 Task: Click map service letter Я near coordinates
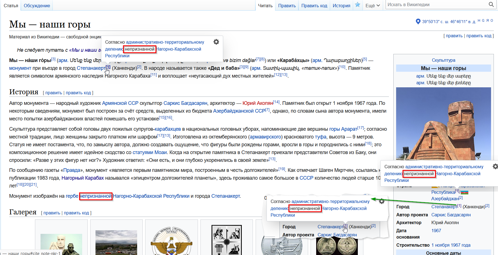point(487,20)
